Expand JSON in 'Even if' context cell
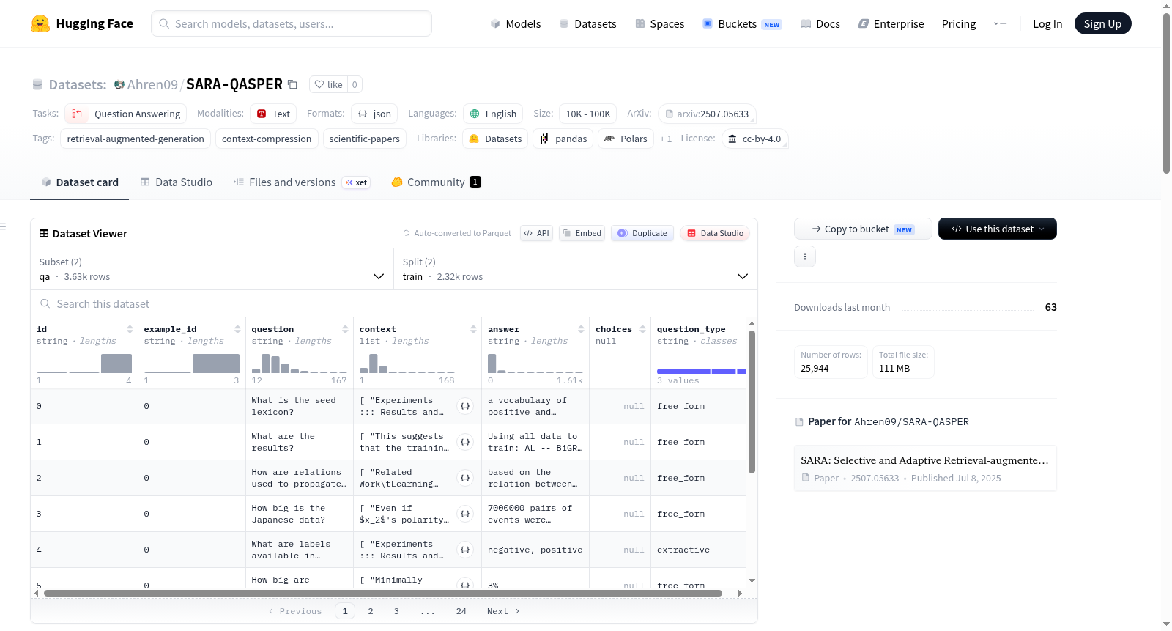The height and width of the screenshot is (631, 1172). click(465, 514)
